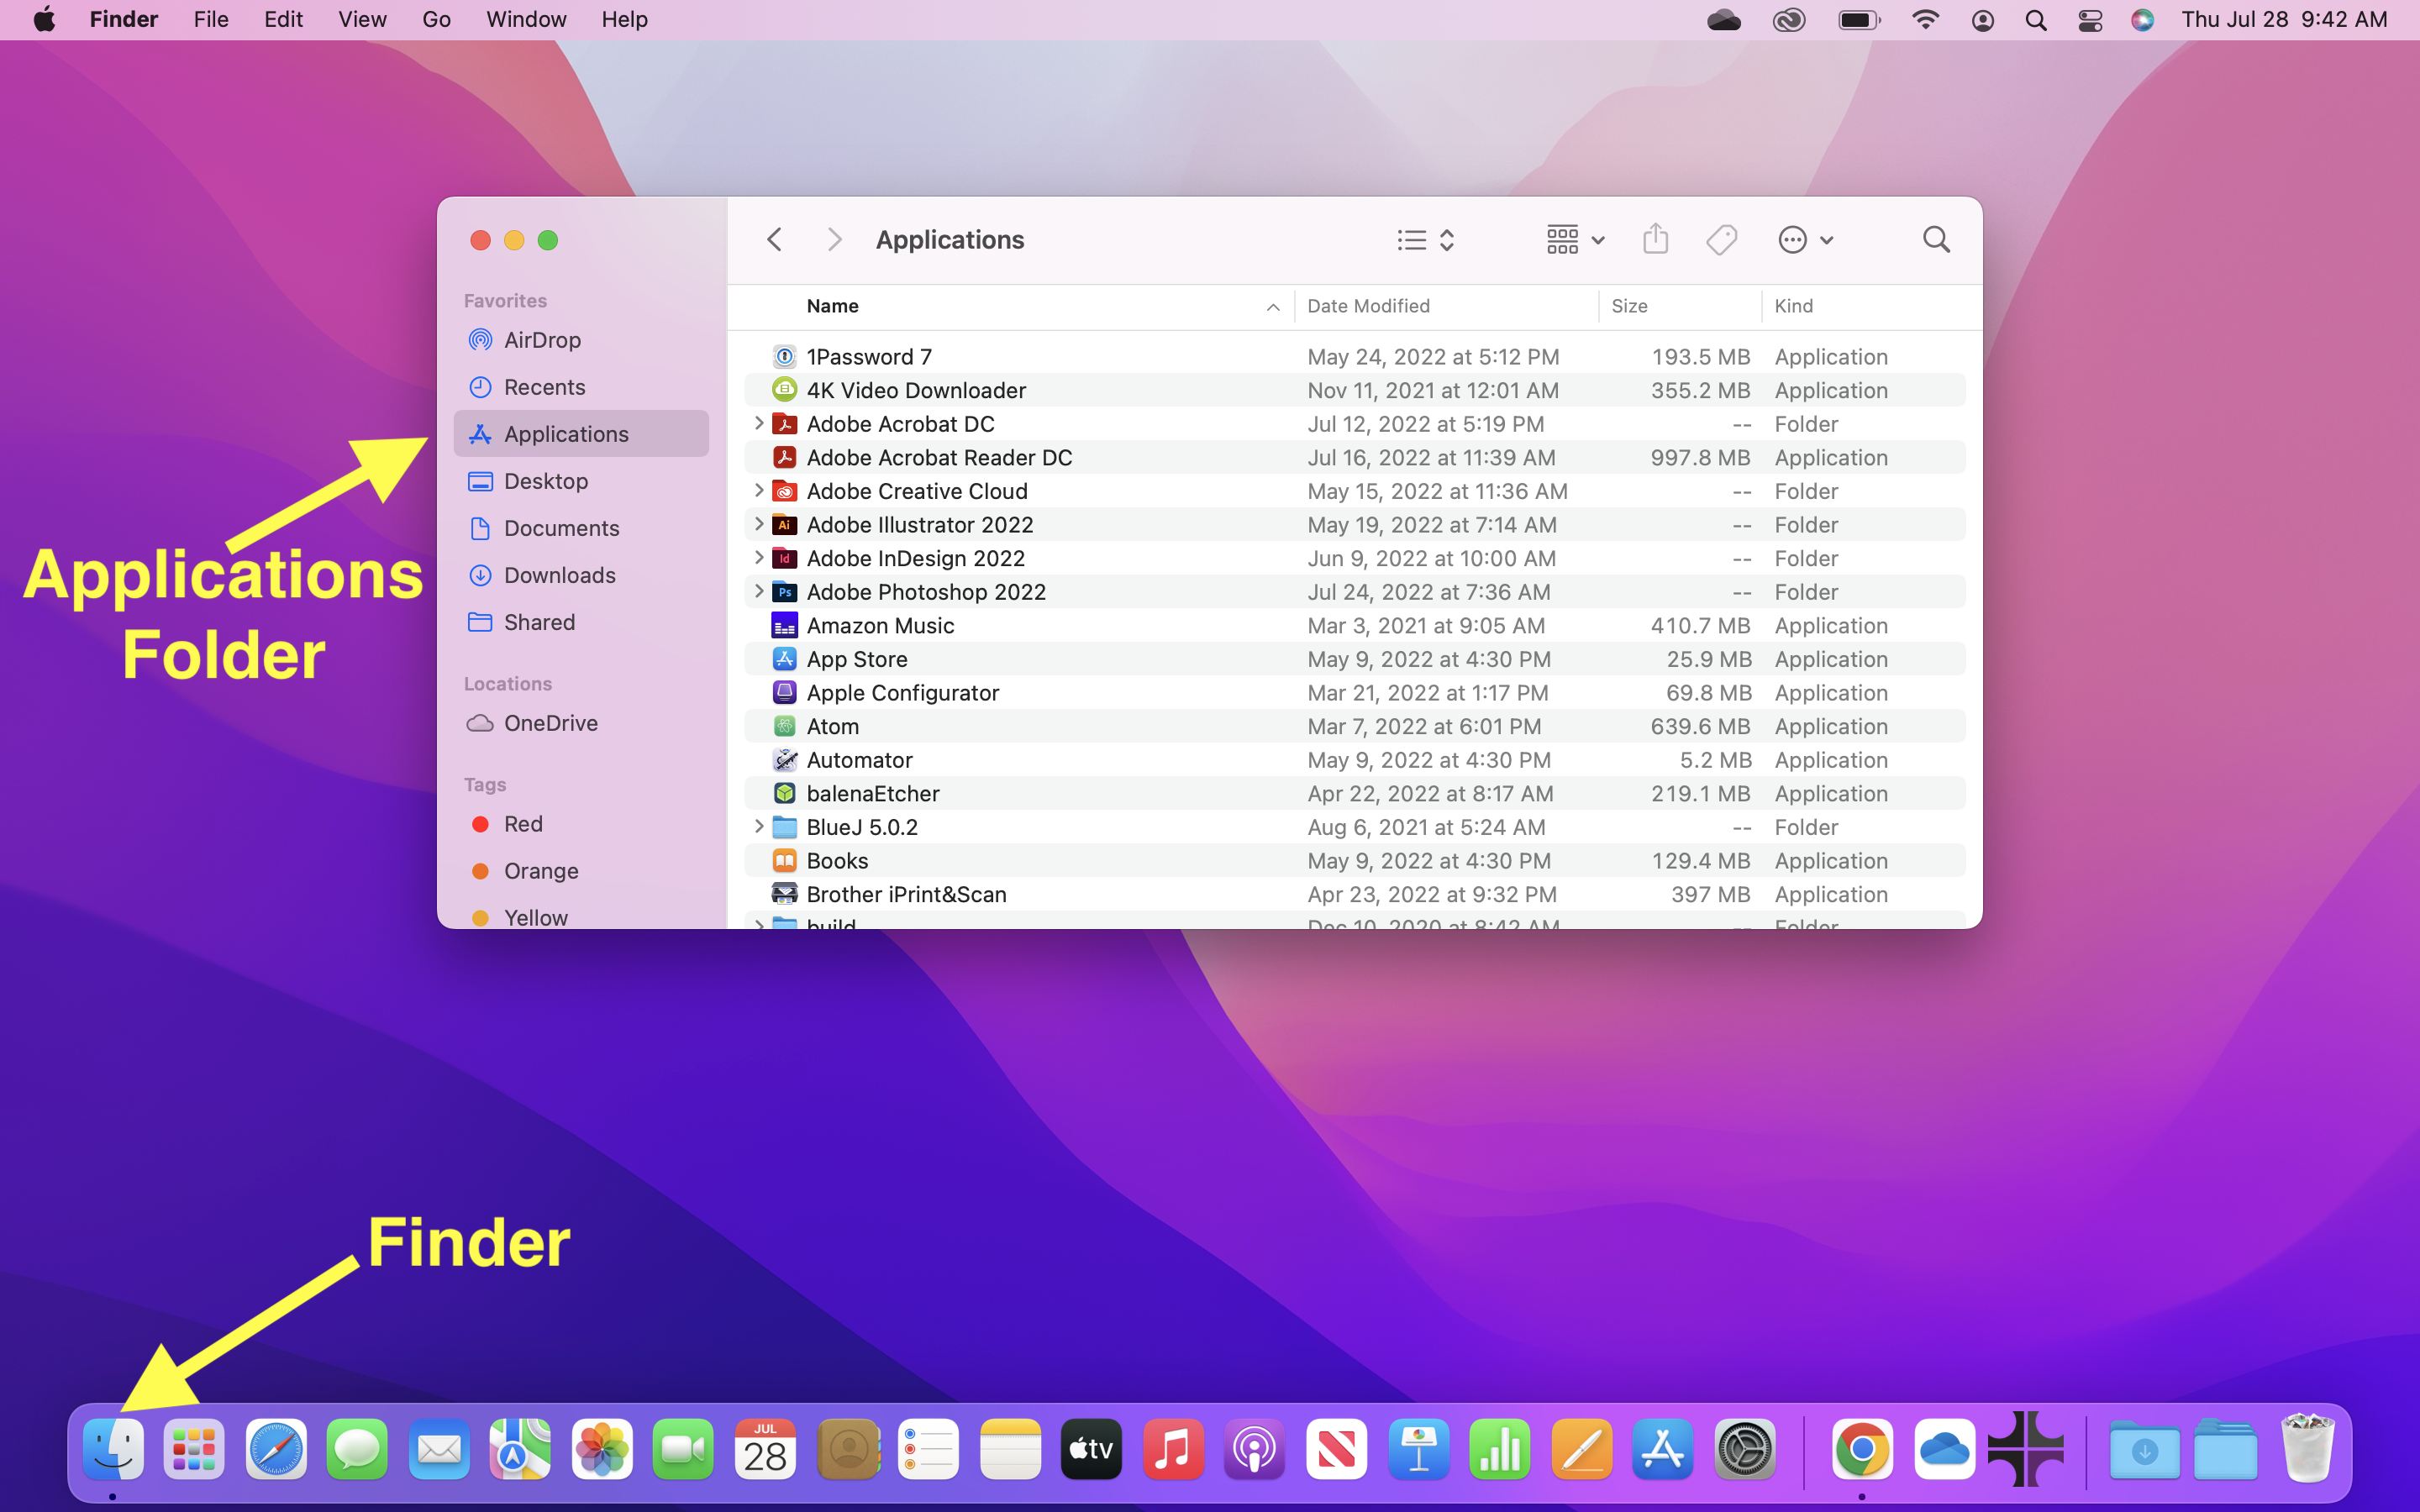Viewport: 2420px width, 1512px height.
Task: Launch Photos from the Dock
Action: click(x=602, y=1449)
